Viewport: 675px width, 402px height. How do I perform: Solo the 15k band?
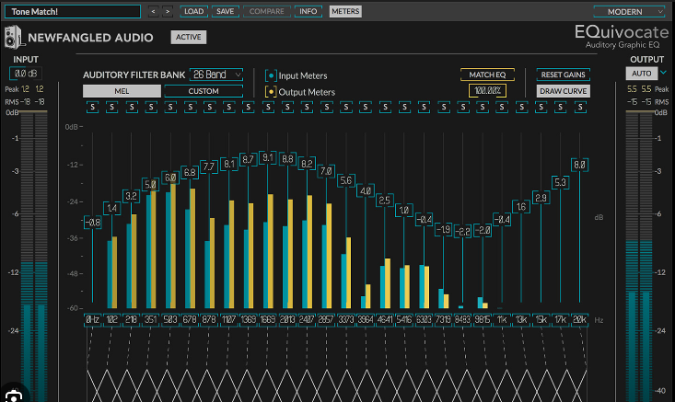click(541, 107)
